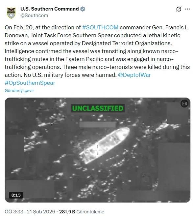This screenshot has height=218, width=193.
Task: Follow the #OpSouthernSpear hashtag
Action: (30, 83)
